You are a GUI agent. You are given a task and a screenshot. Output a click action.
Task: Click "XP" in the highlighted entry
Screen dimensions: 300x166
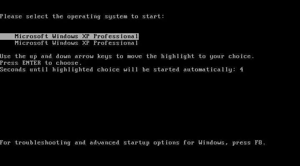tap(86, 36)
